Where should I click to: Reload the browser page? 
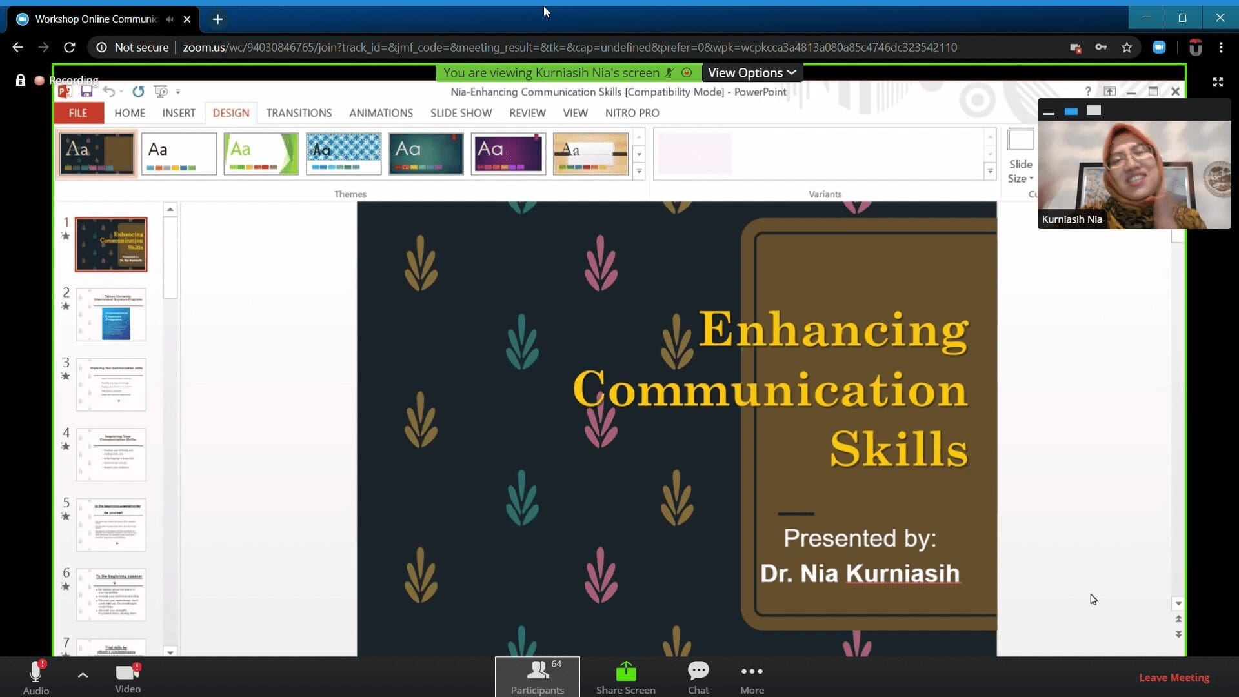coord(70,47)
